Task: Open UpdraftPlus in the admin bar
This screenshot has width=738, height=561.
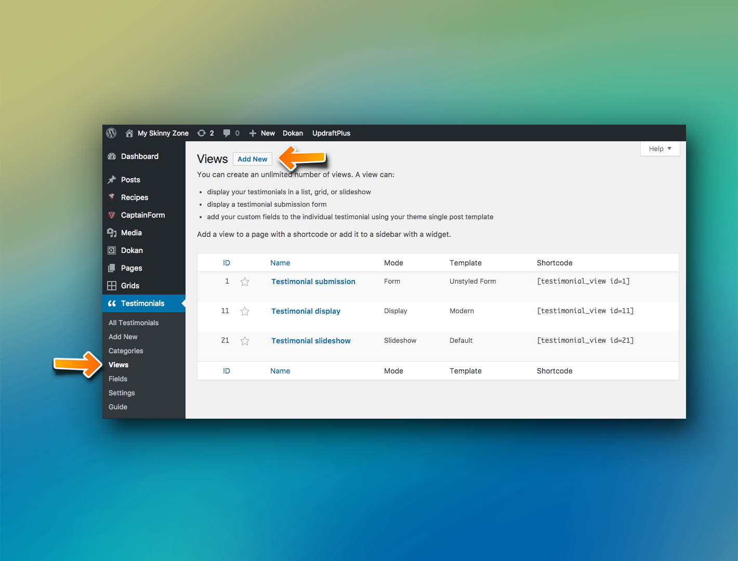Action: coord(331,133)
